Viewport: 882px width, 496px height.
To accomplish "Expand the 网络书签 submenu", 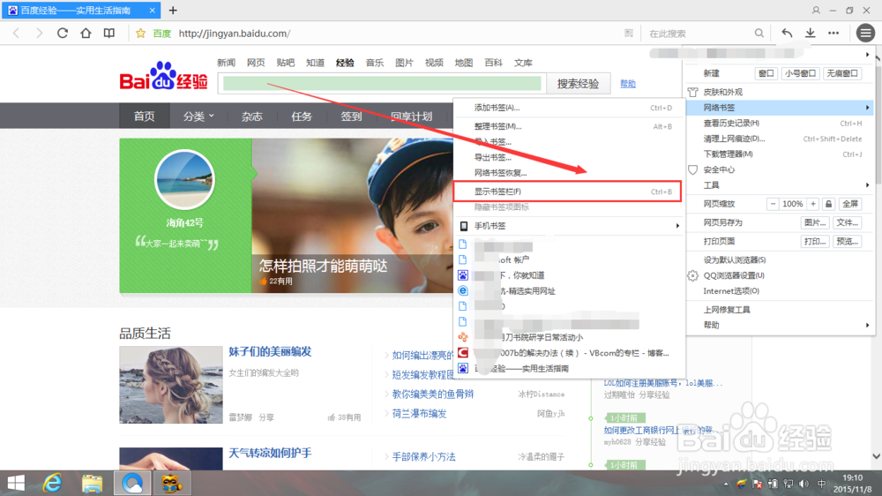I will (780, 108).
